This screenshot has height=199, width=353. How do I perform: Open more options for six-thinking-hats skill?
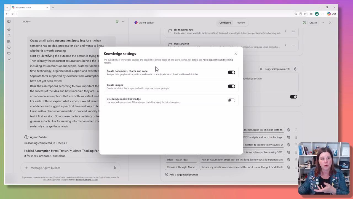[x=293, y=31]
